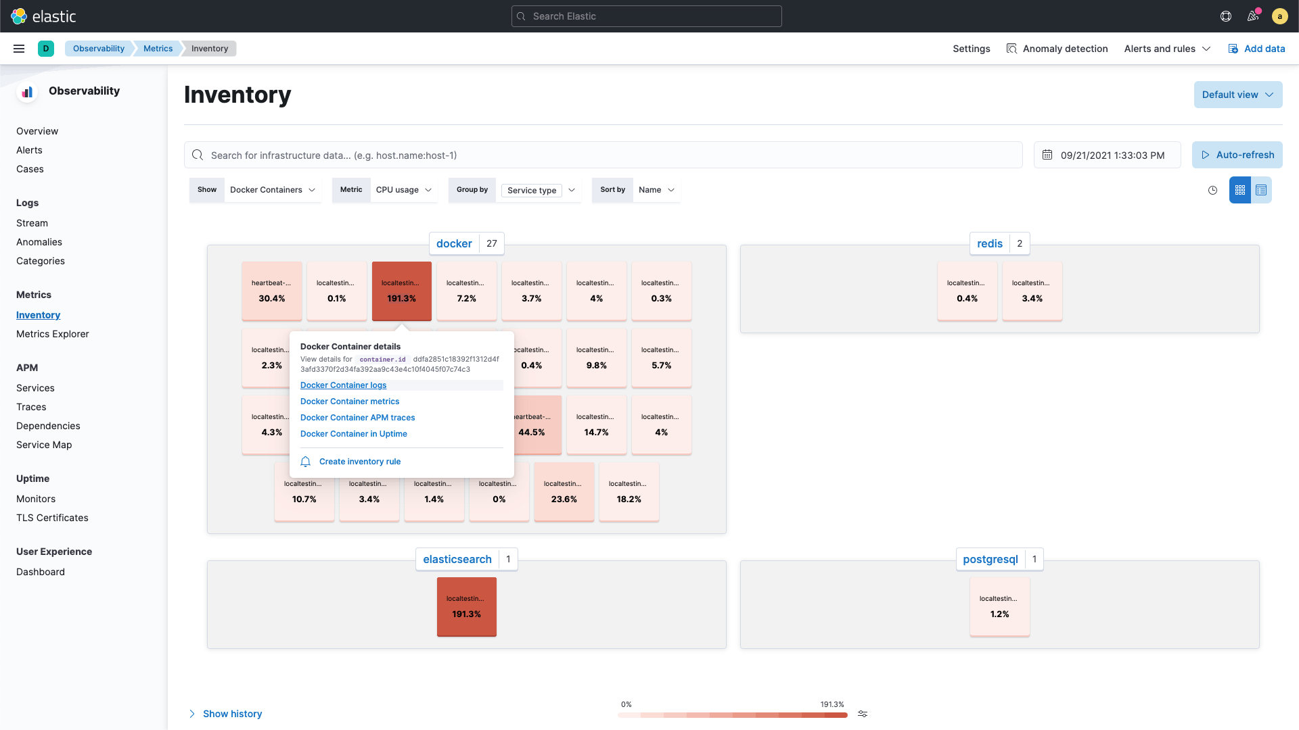Open User Experience Dashboard in sidebar
Viewport: 1299px width, 730px height.
(41, 572)
